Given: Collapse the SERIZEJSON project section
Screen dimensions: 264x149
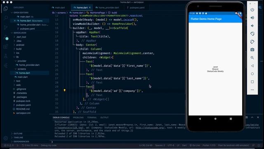Looking at the screenshot, I should 20,33.
